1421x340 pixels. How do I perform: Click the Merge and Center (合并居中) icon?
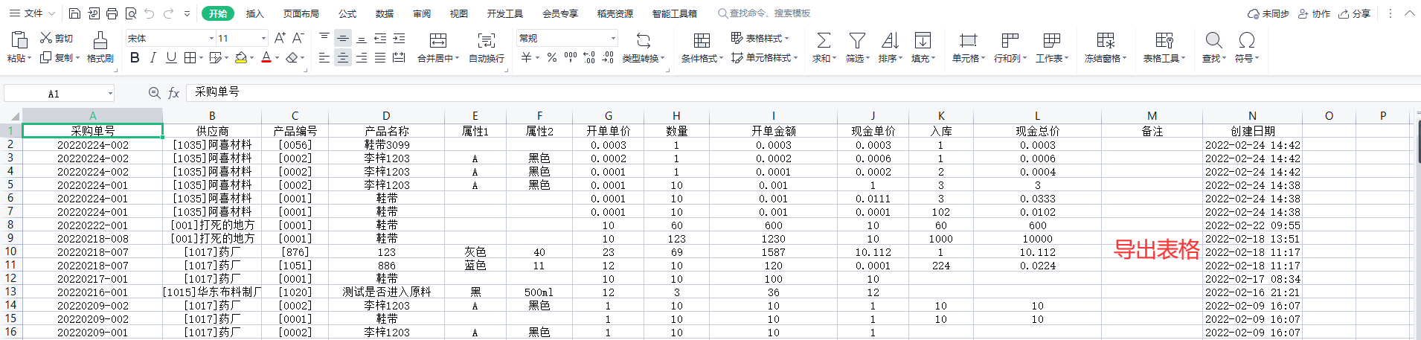(438, 40)
